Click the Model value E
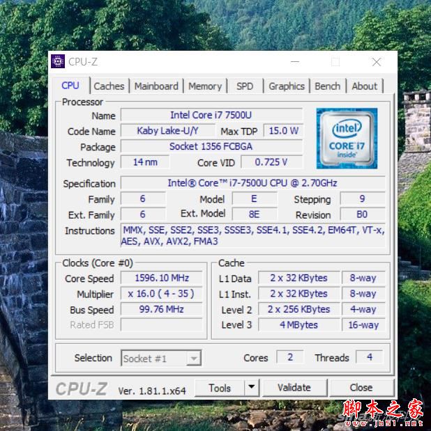 pyautogui.click(x=254, y=198)
